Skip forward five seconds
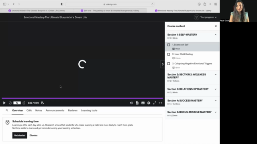This screenshot has height=144, width=257. (24, 103)
